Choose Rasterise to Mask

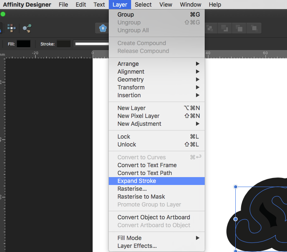157,197
